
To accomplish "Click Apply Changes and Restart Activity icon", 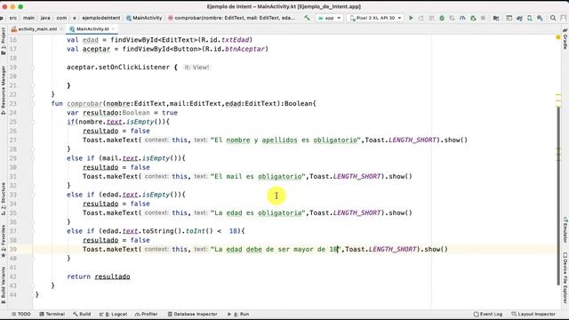I will (x=421, y=18).
